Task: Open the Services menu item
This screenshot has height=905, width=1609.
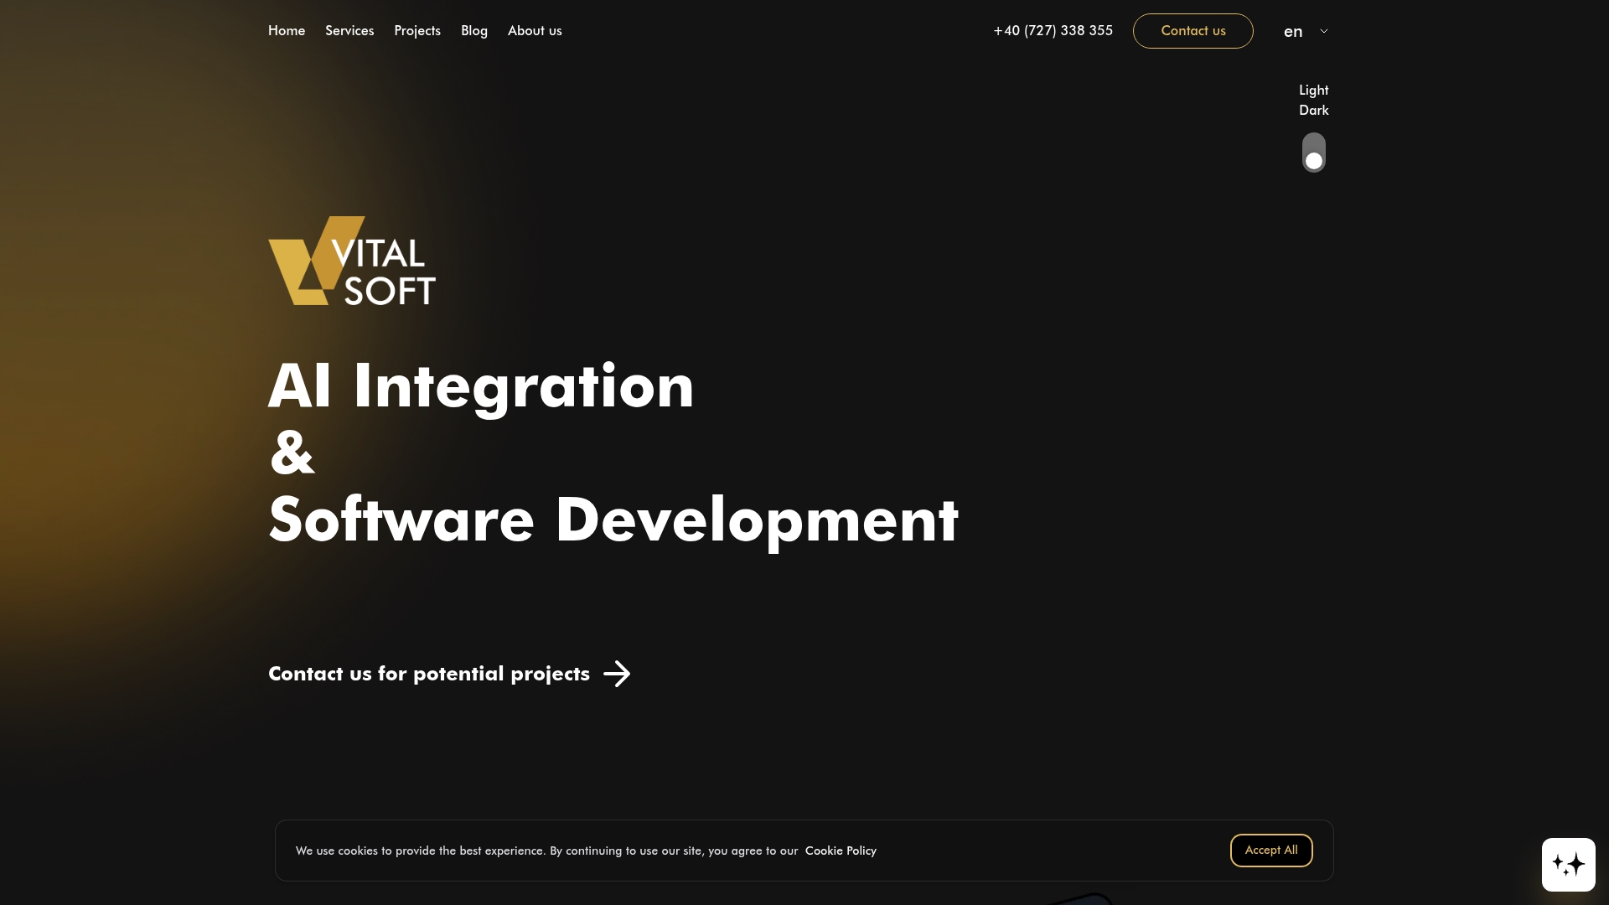Action: coord(349,31)
